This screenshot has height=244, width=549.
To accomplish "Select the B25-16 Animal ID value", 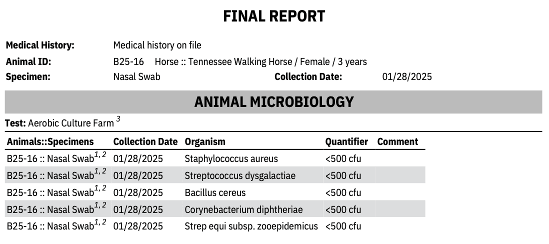I will (x=128, y=62).
